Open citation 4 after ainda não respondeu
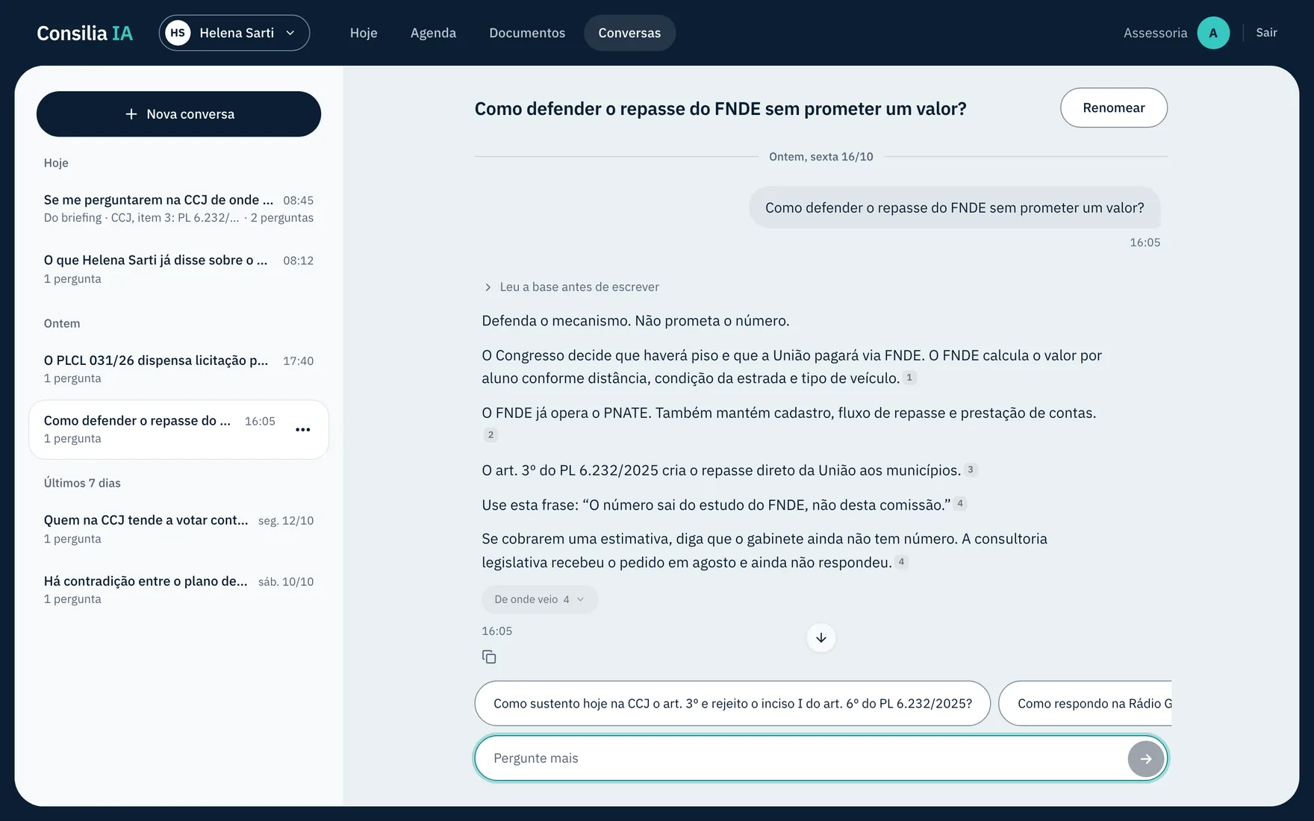 [x=901, y=562]
